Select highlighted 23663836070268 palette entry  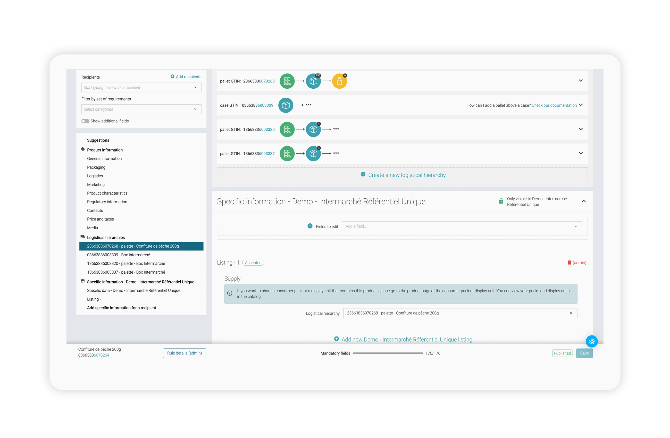point(141,246)
